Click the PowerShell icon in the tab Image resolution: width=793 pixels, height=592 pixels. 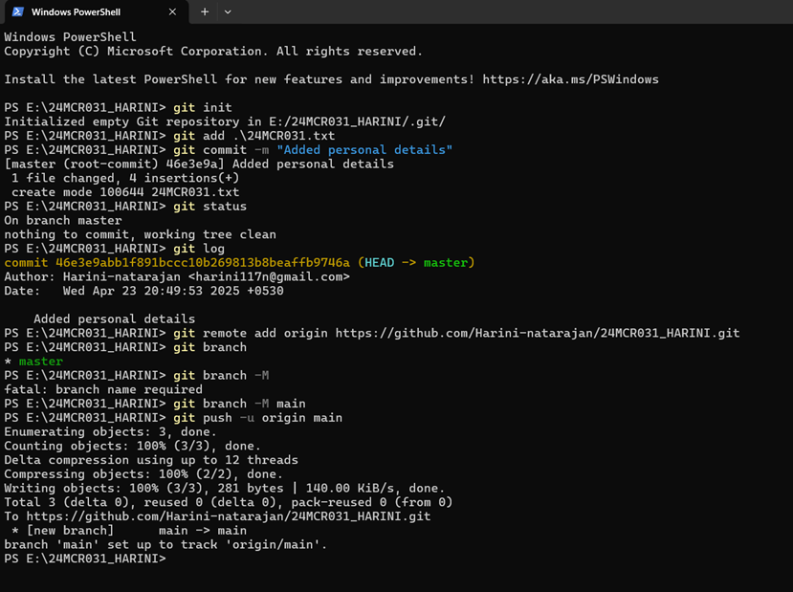click(x=18, y=11)
